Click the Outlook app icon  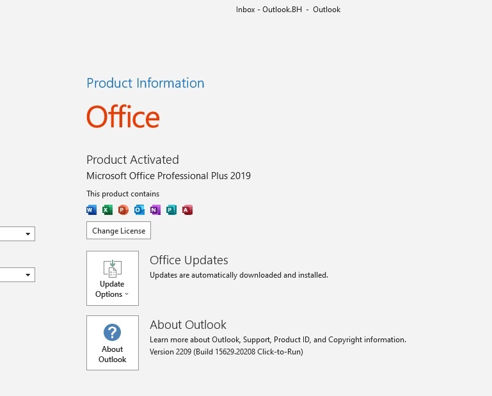click(x=139, y=210)
